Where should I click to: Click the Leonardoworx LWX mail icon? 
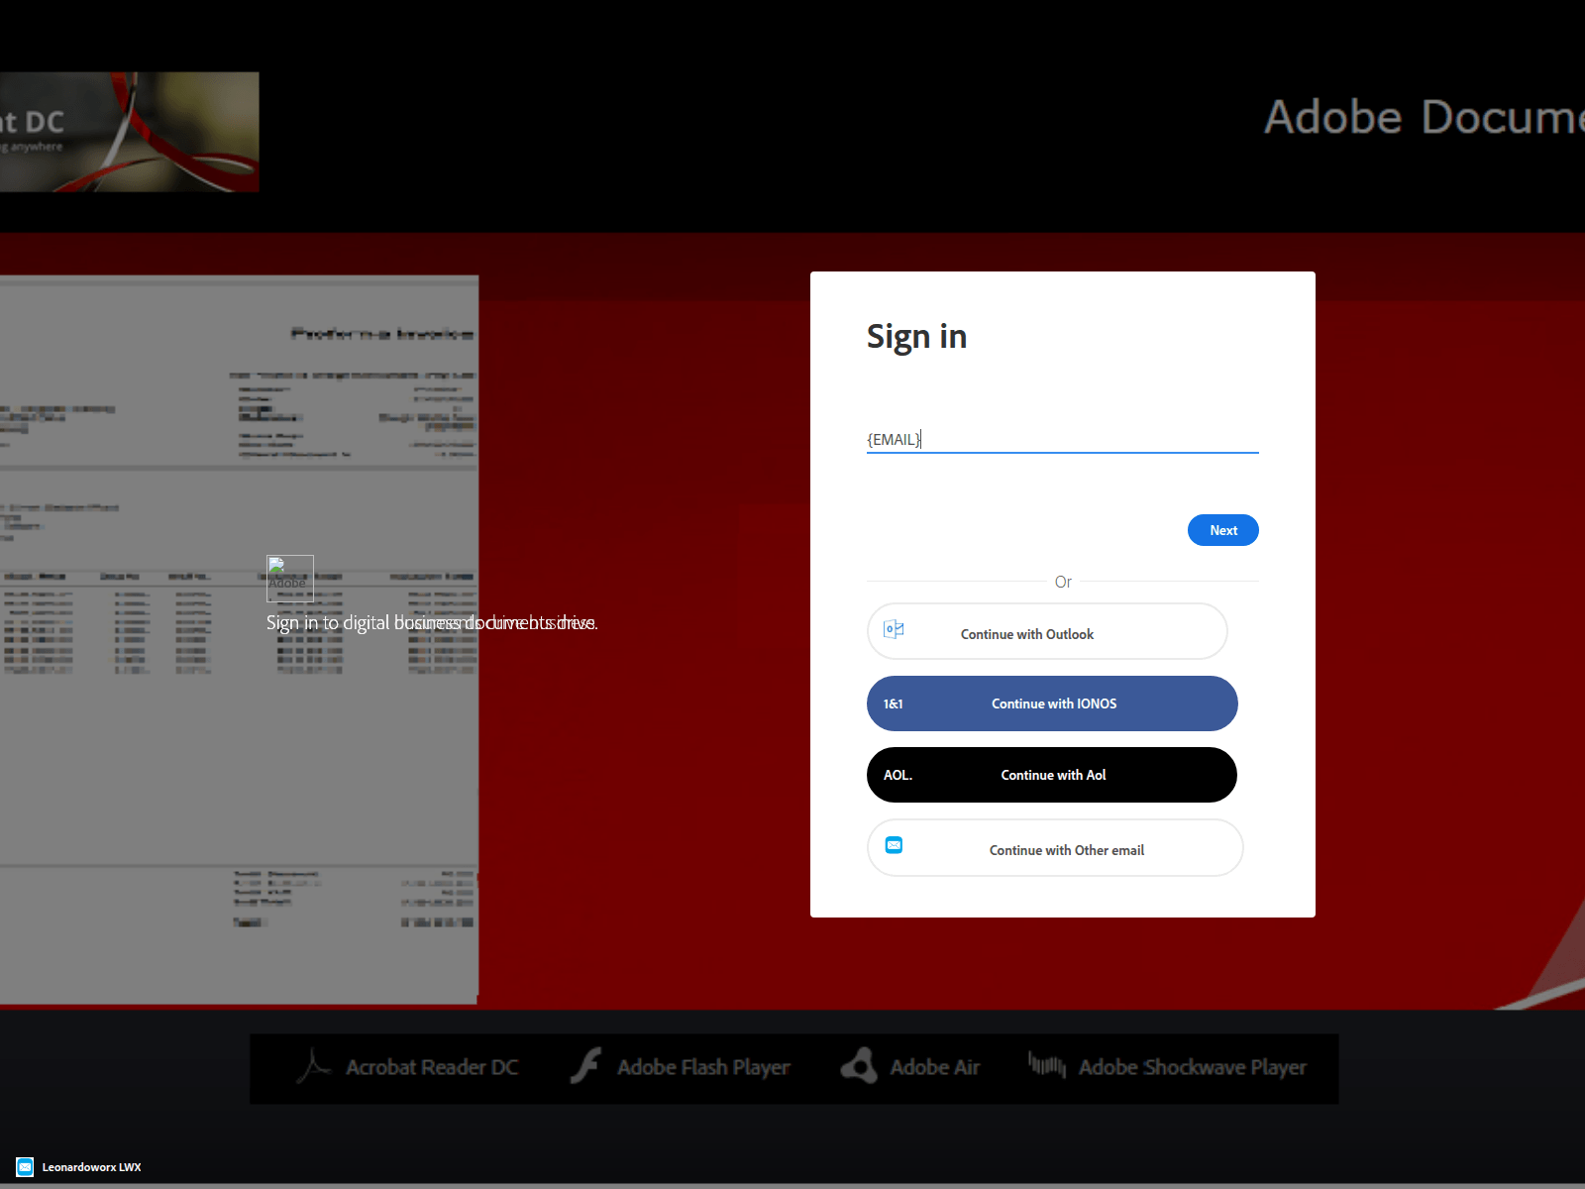(25, 1167)
